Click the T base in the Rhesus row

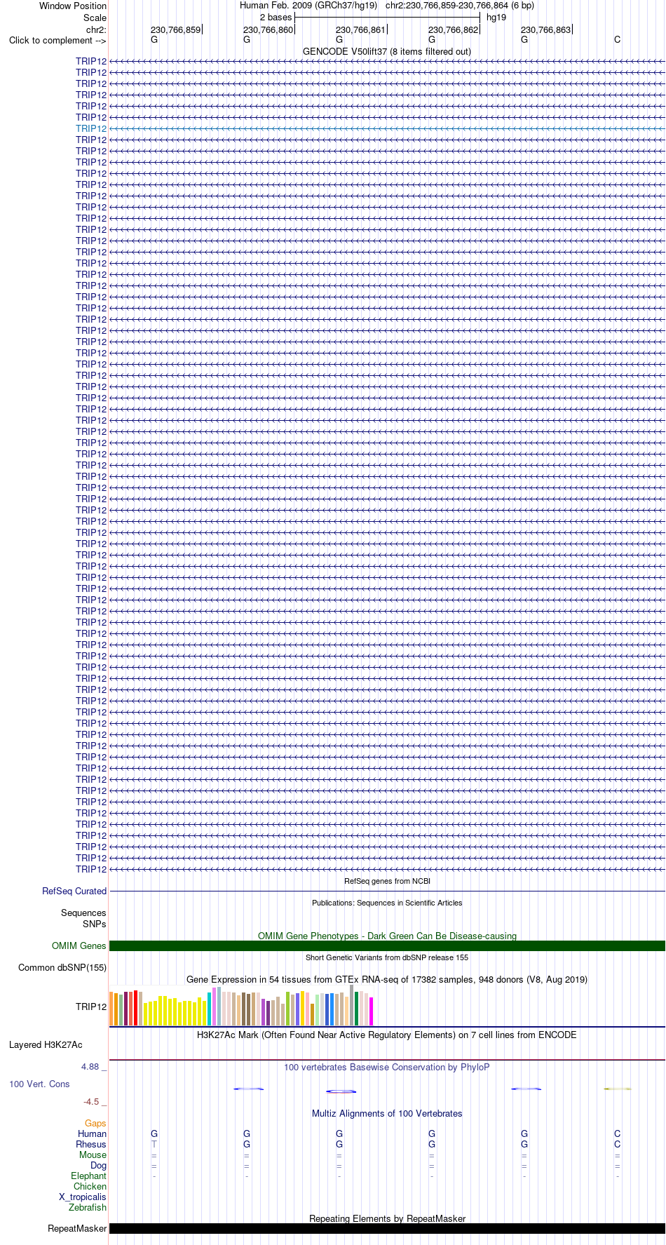click(154, 1145)
